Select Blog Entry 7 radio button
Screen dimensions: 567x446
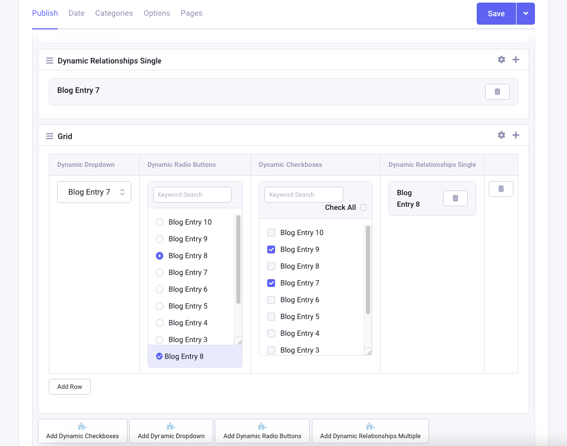pos(160,272)
